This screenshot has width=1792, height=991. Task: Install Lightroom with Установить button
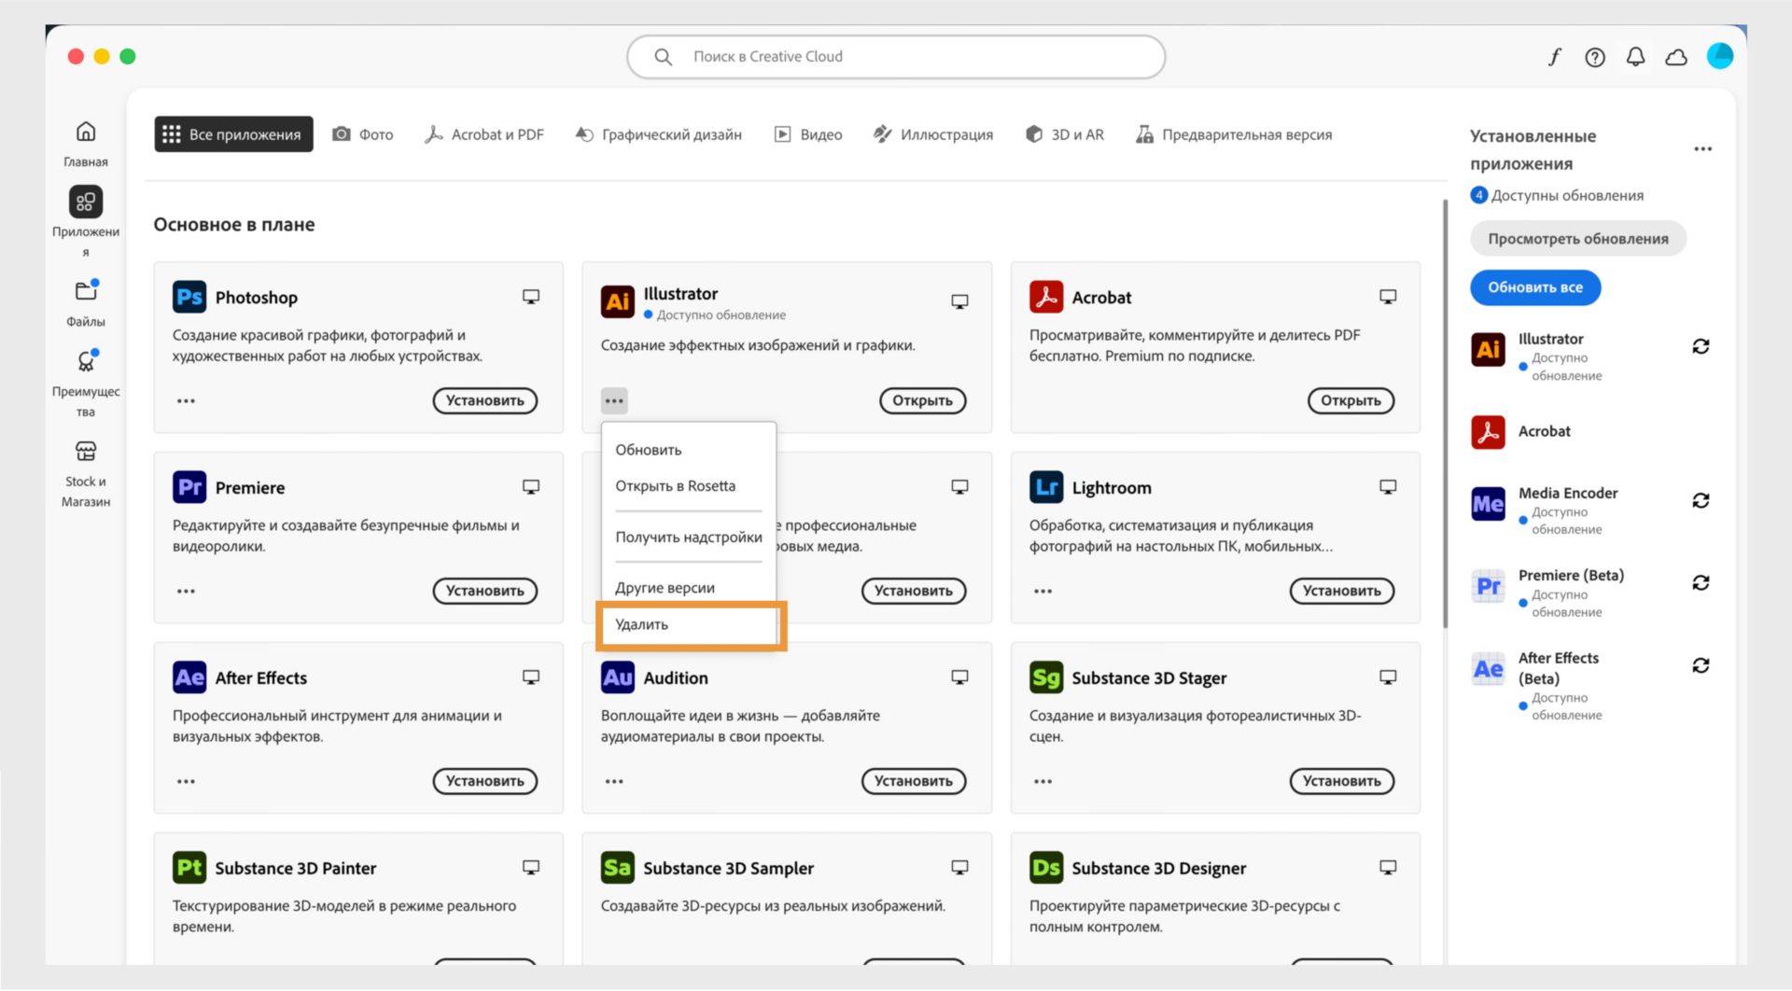click(x=1342, y=592)
